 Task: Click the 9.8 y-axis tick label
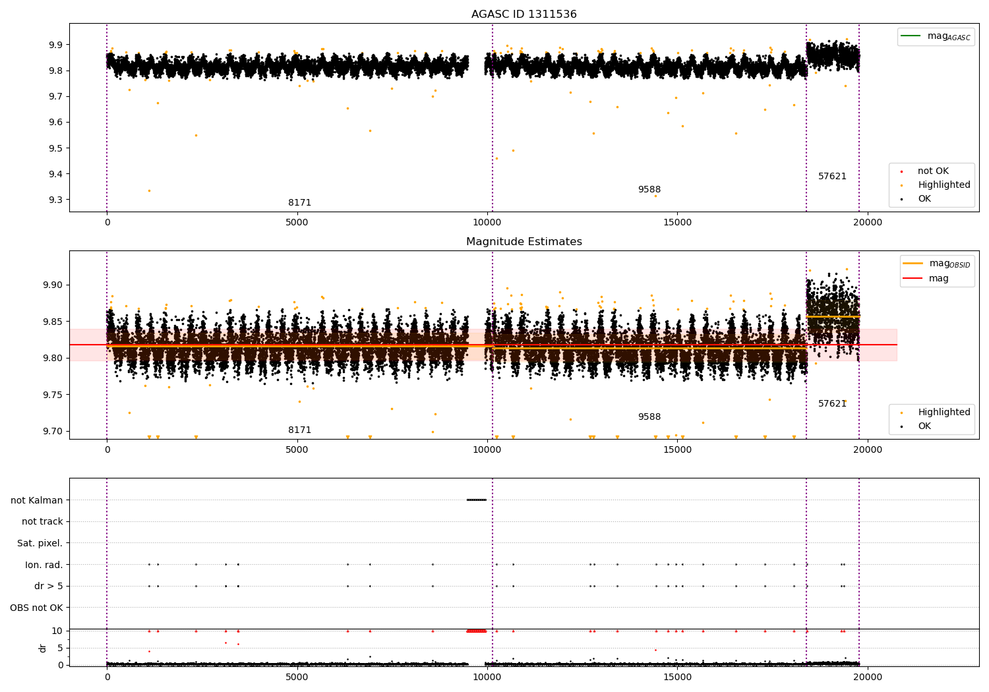pyautogui.click(x=56, y=71)
